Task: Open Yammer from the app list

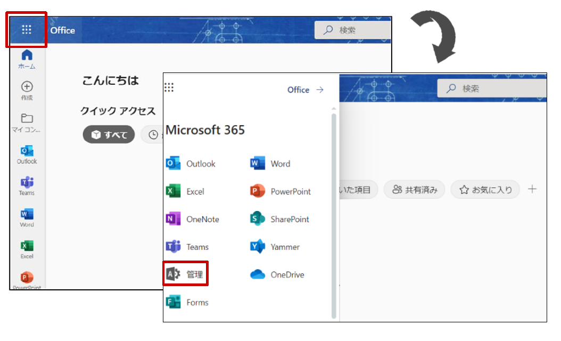Action: coord(275,247)
